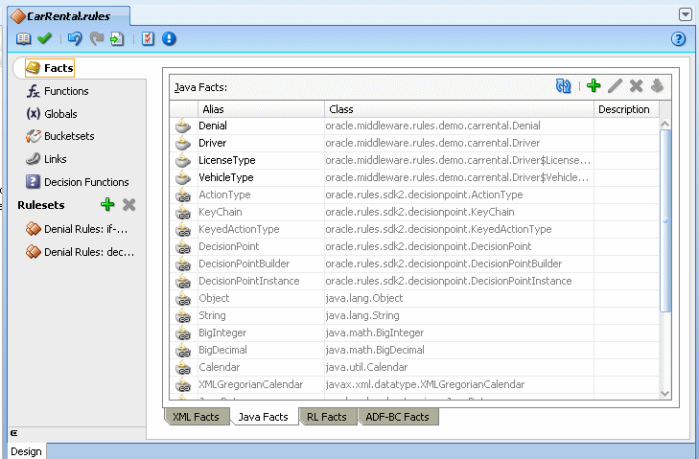Image resolution: width=699 pixels, height=459 pixels.
Task: Click the LicenseType row Java cup icon
Action: click(183, 160)
